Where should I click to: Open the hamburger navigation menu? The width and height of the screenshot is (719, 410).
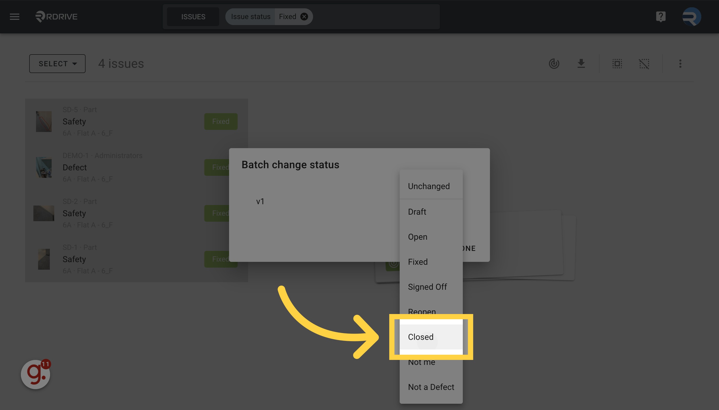click(15, 17)
